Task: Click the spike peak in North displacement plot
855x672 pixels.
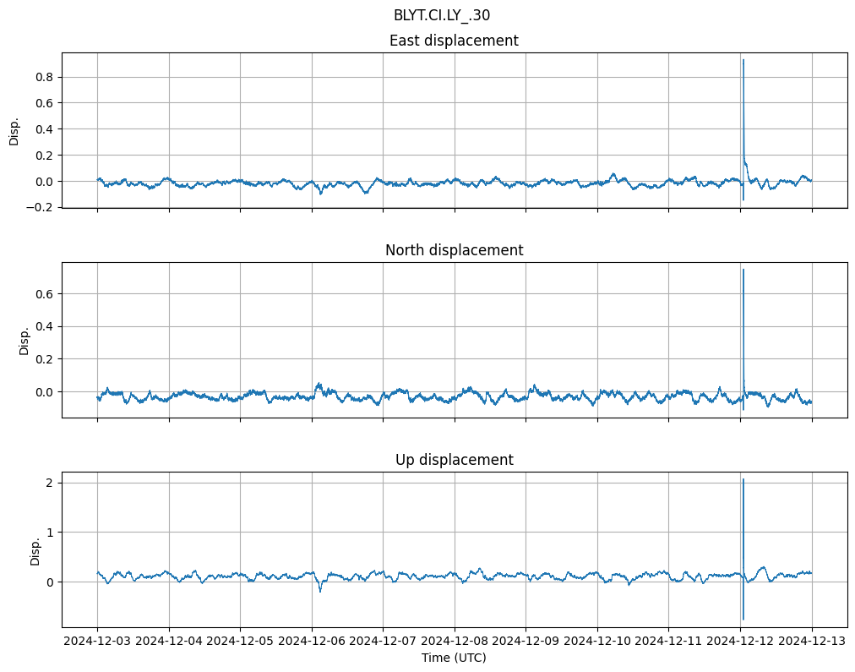Action: [743, 270]
